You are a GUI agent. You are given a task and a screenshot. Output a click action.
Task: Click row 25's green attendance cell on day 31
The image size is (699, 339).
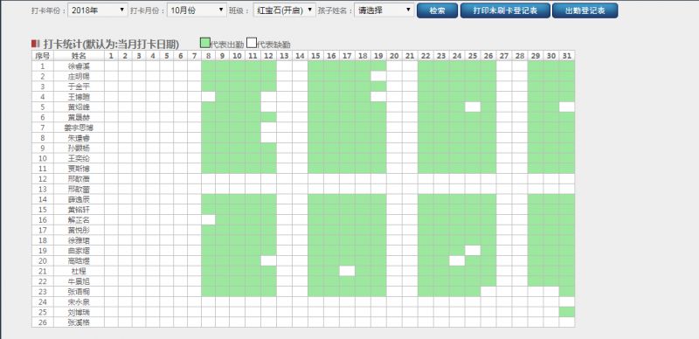567,312
